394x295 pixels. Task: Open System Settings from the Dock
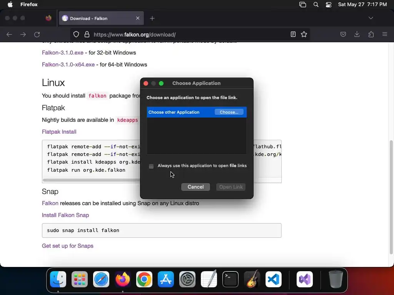coord(187,279)
